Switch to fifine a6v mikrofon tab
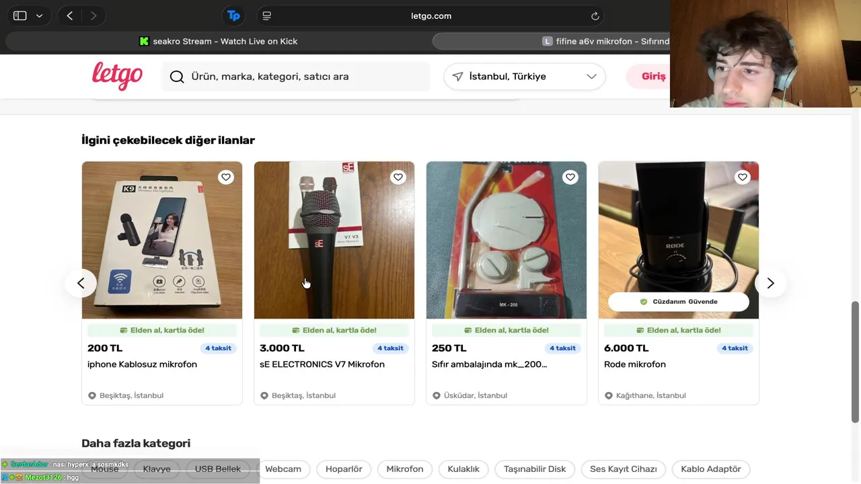This screenshot has height=484, width=861. [x=552, y=41]
